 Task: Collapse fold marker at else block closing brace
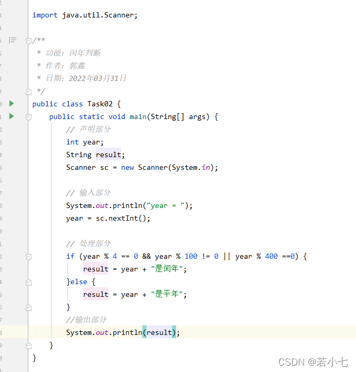29,307
